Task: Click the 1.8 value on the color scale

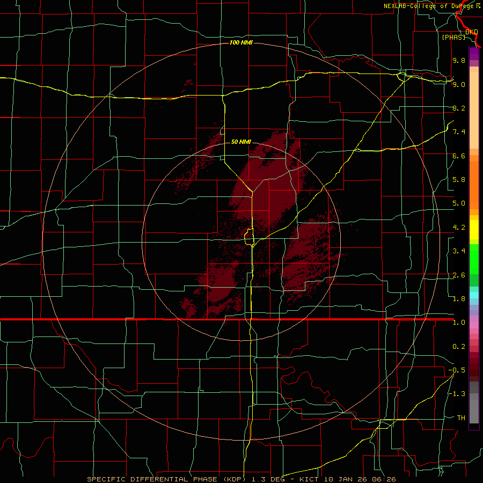Action: (459, 299)
